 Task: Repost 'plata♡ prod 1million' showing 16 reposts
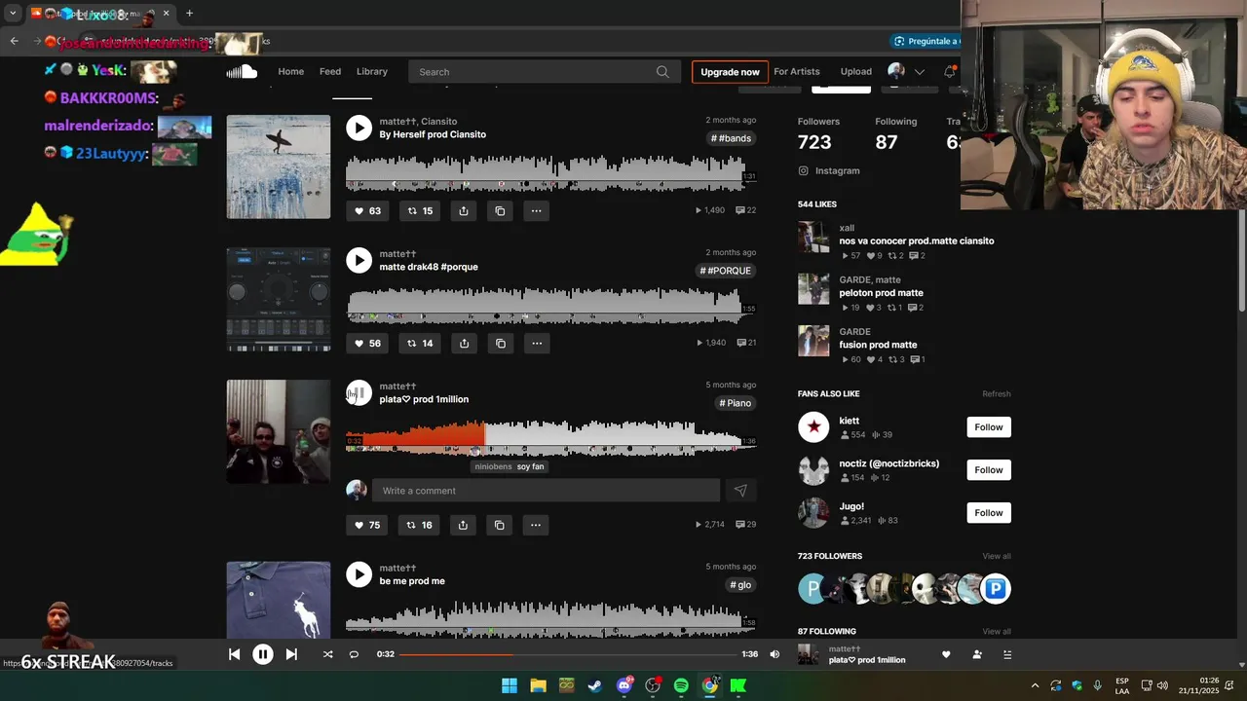(420, 525)
